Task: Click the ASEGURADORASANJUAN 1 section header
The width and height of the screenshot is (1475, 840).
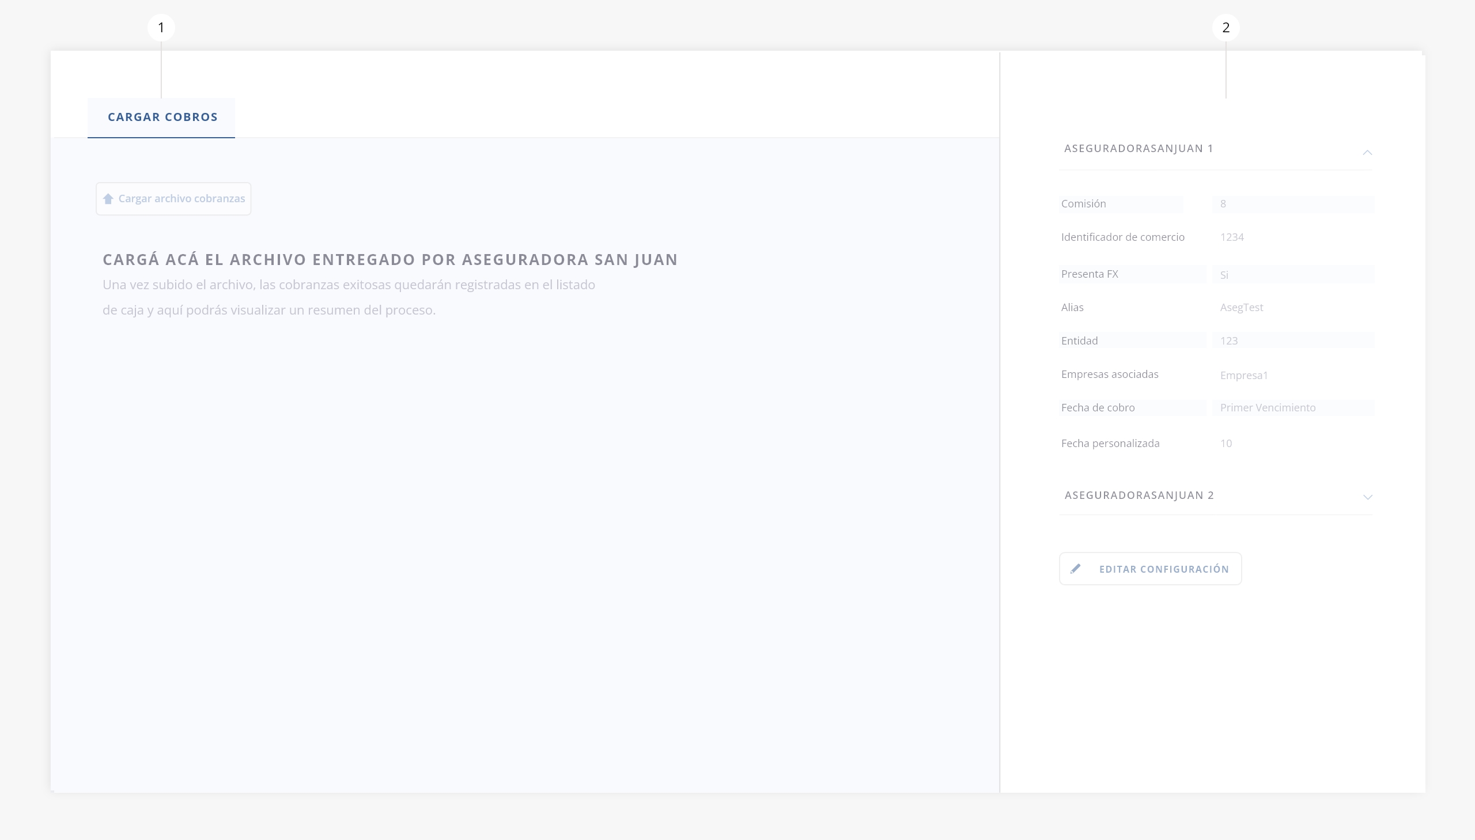Action: pos(1139,149)
